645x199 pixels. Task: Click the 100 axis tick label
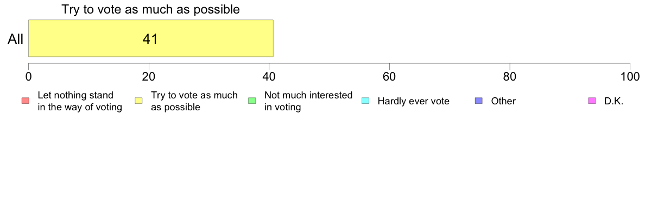coord(630,76)
